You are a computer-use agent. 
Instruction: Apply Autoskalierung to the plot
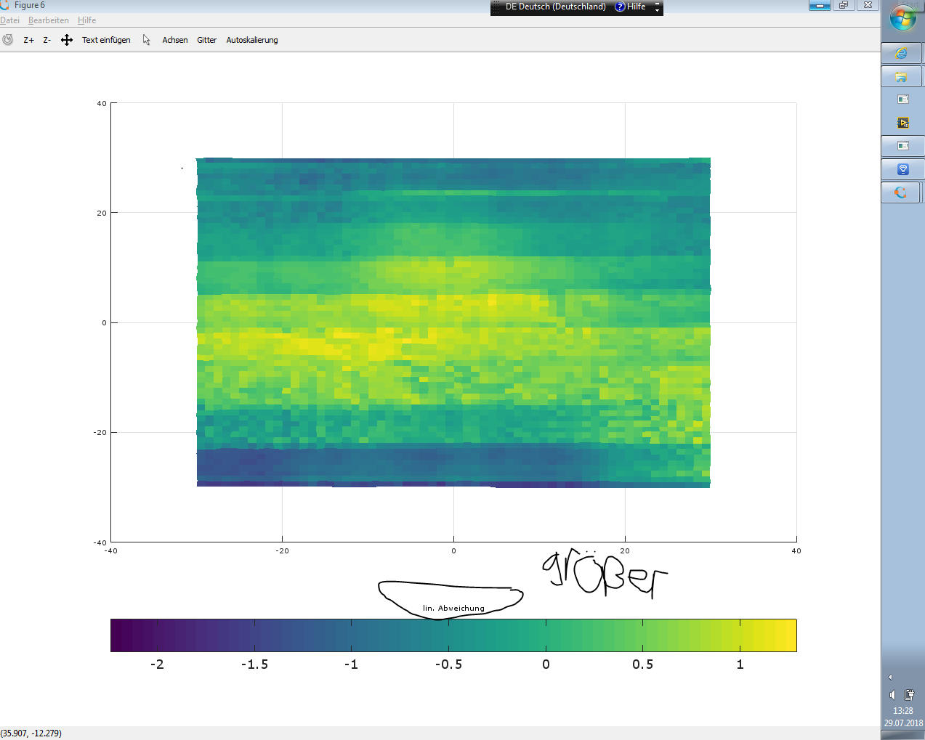[251, 40]
